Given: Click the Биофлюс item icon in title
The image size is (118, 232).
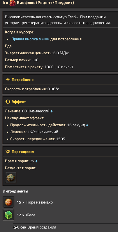Looking at the screenshot, I should pyautogui.click(x=13, y=3).
